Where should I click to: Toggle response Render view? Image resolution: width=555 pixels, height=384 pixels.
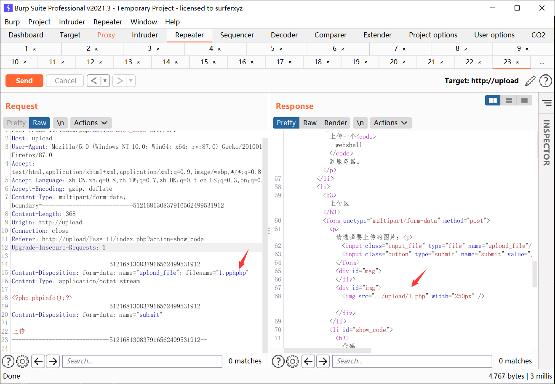(x=336, y=123)
